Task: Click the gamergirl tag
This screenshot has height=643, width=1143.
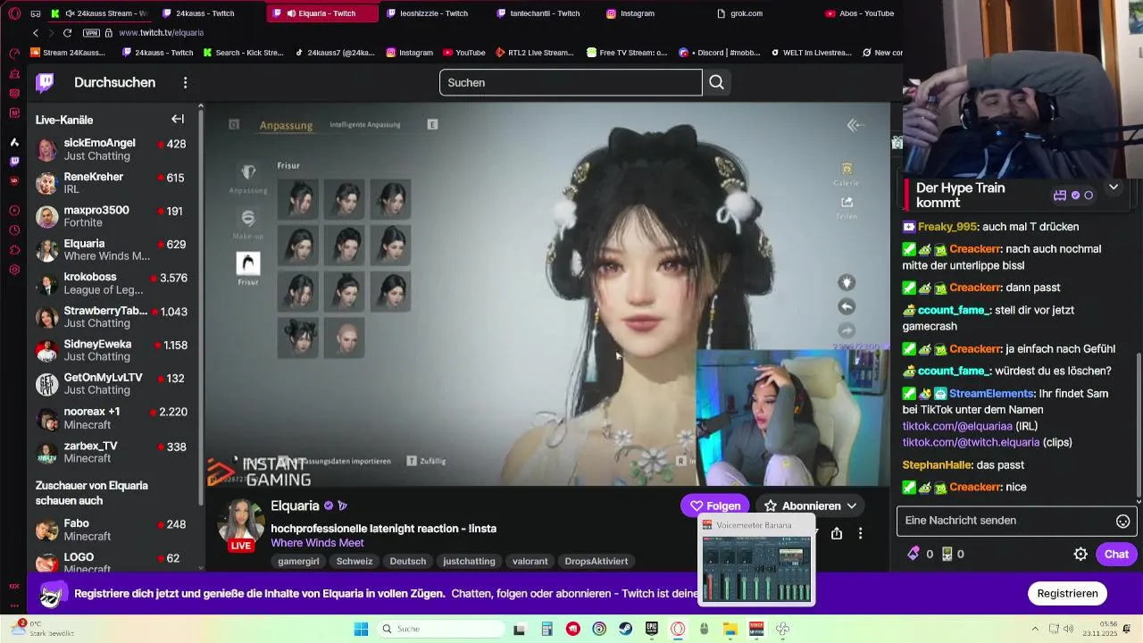Action: coord(298,561)
